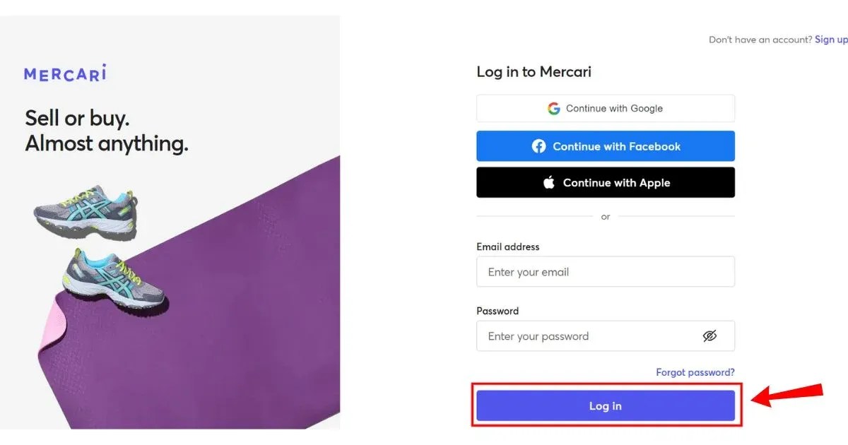848x445 pixels.
Task: Click the Facebook logo icon
Action: 538,146
